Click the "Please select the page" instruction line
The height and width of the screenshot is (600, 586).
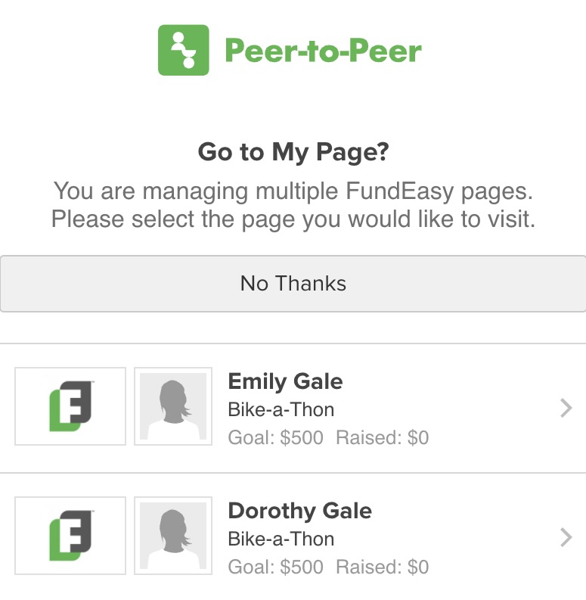pyautogui.click(x=293, y=219)
